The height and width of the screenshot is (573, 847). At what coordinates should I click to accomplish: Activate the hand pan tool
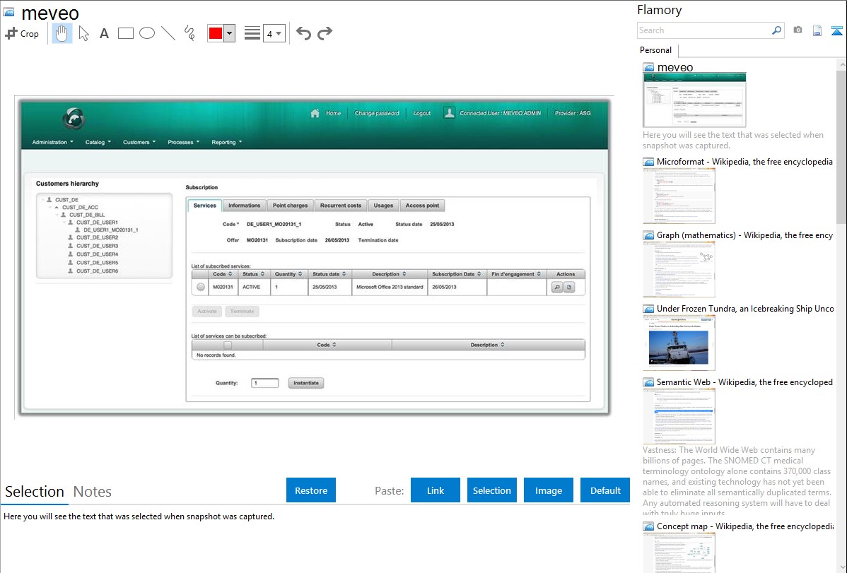point(62,33)
